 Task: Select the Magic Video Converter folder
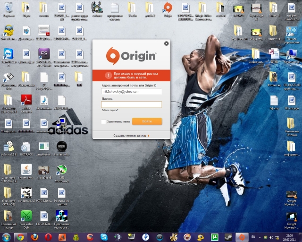click(203, 11)
